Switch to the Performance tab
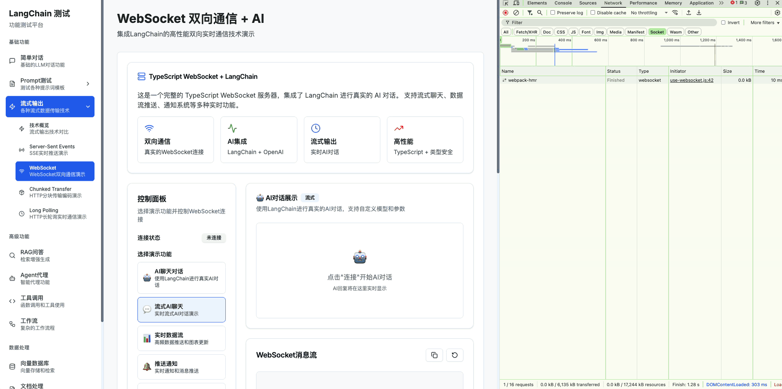 point(643,3)
